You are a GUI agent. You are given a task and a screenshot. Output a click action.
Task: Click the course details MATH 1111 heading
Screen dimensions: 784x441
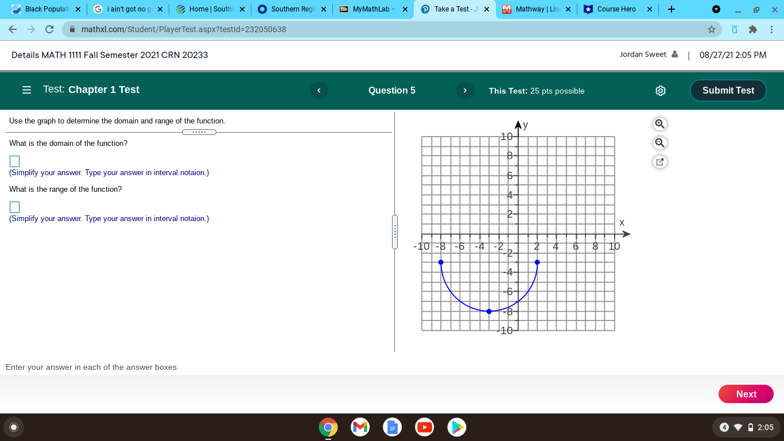(110, 55)
